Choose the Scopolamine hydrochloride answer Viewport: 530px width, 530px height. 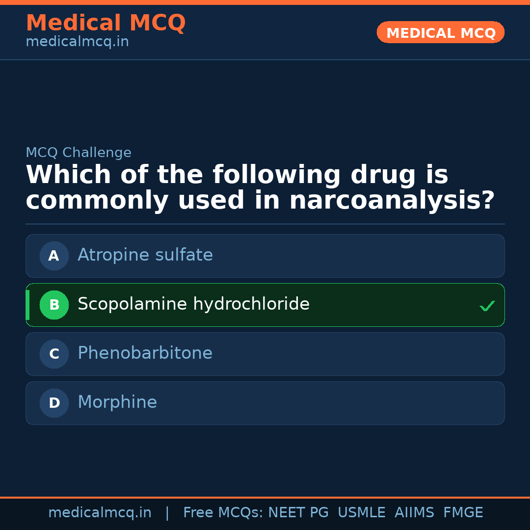[x=193, y=304]
